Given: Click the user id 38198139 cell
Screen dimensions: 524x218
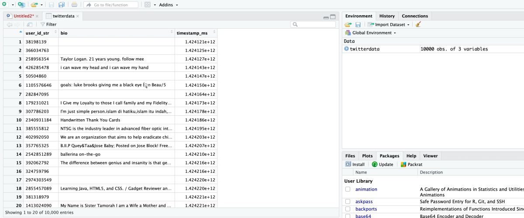Looking at the screenshot, I should (x=41, y=42).
